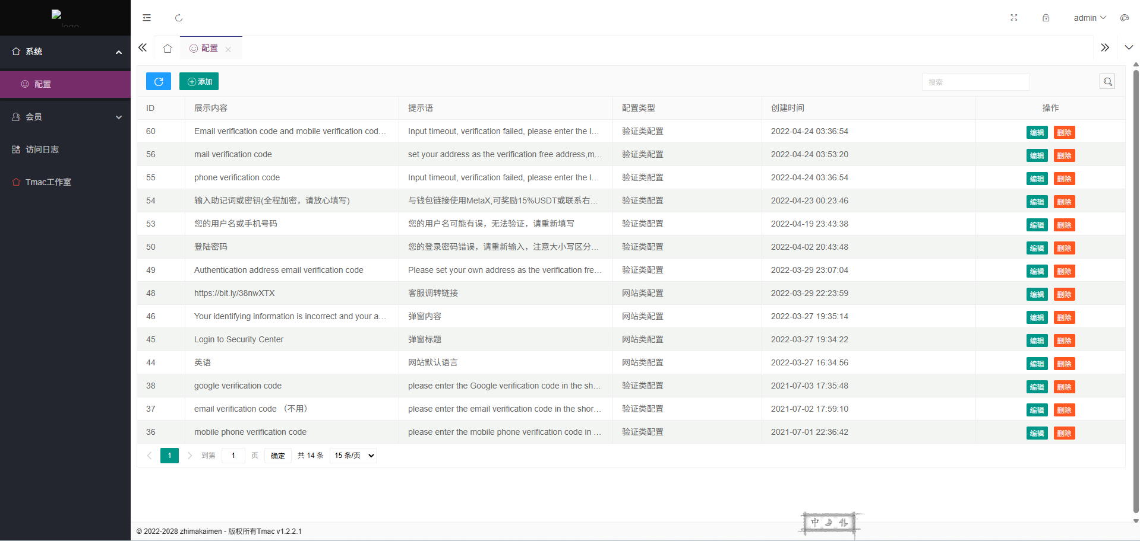Enter fullscreen mode via header icon
Image resolution: width=1140 pixels, height=541 pixels.
point(1013,18)
